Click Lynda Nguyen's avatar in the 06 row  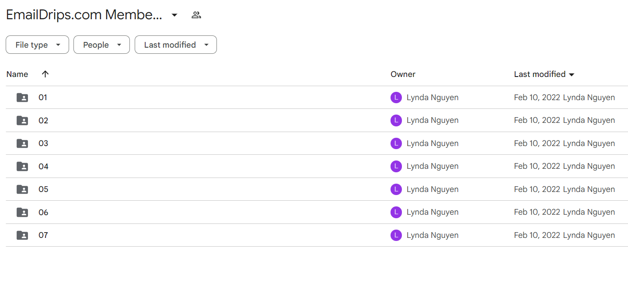(x=396, y=212)
